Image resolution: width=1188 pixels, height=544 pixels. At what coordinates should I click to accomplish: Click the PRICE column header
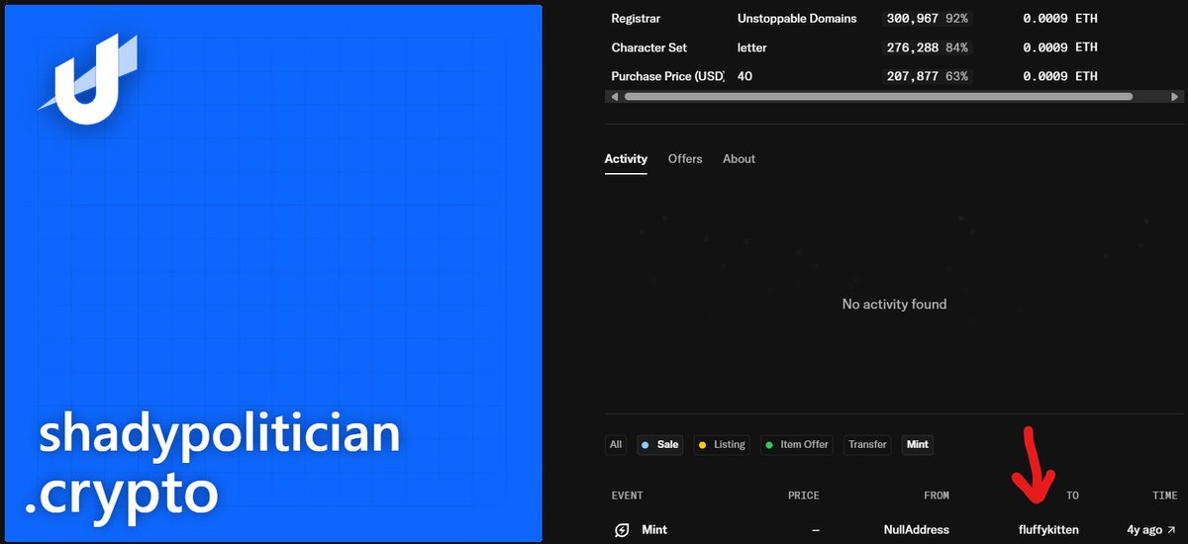tap(803, 496)
